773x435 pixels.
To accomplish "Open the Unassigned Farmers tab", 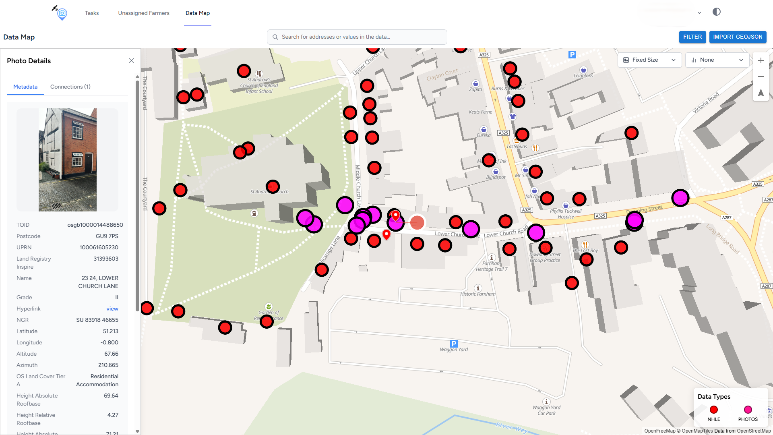I will [x=144, y=13].
